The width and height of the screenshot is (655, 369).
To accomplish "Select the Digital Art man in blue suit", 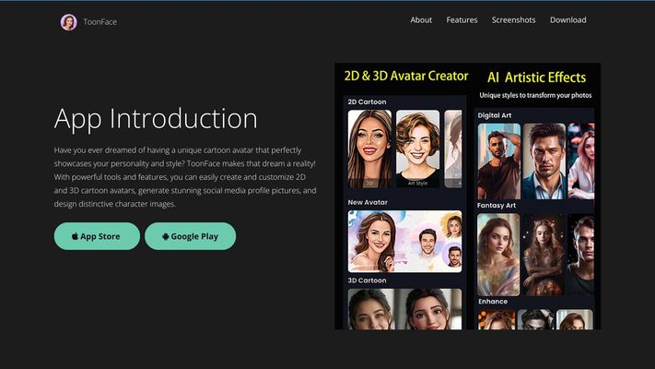I will coord(544,161).
